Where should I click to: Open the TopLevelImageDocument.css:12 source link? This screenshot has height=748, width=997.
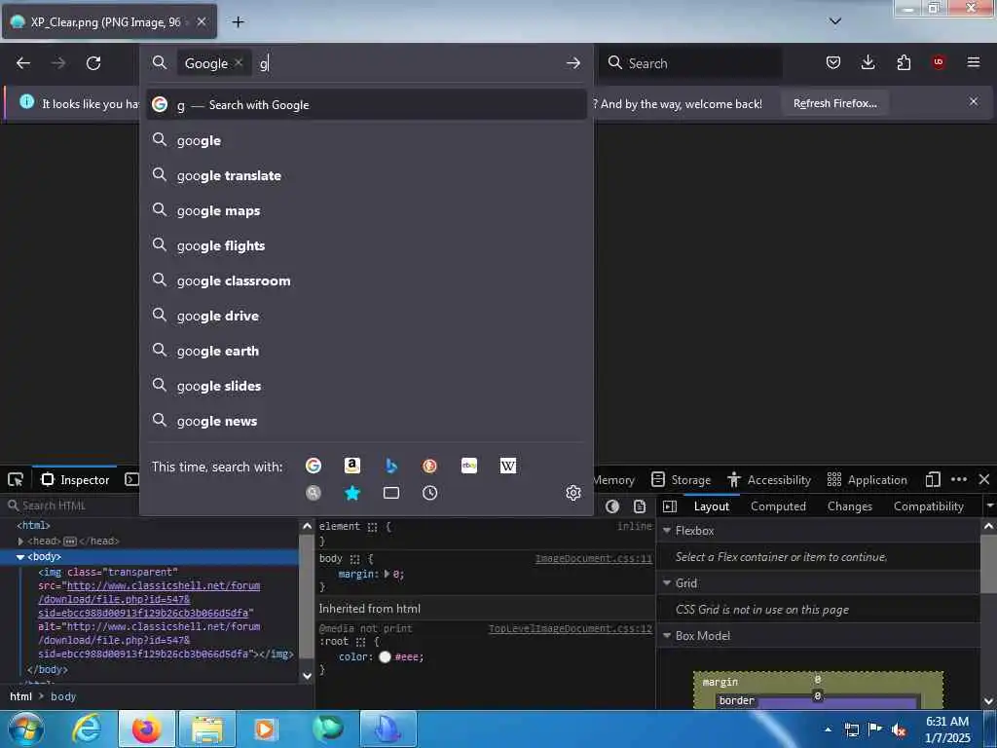click(x=571, y=628)
